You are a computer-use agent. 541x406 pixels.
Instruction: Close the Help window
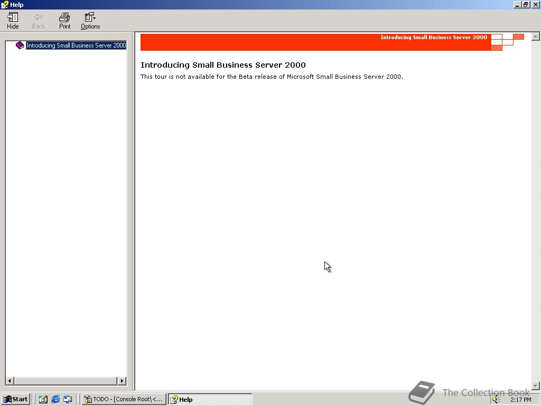536,5
